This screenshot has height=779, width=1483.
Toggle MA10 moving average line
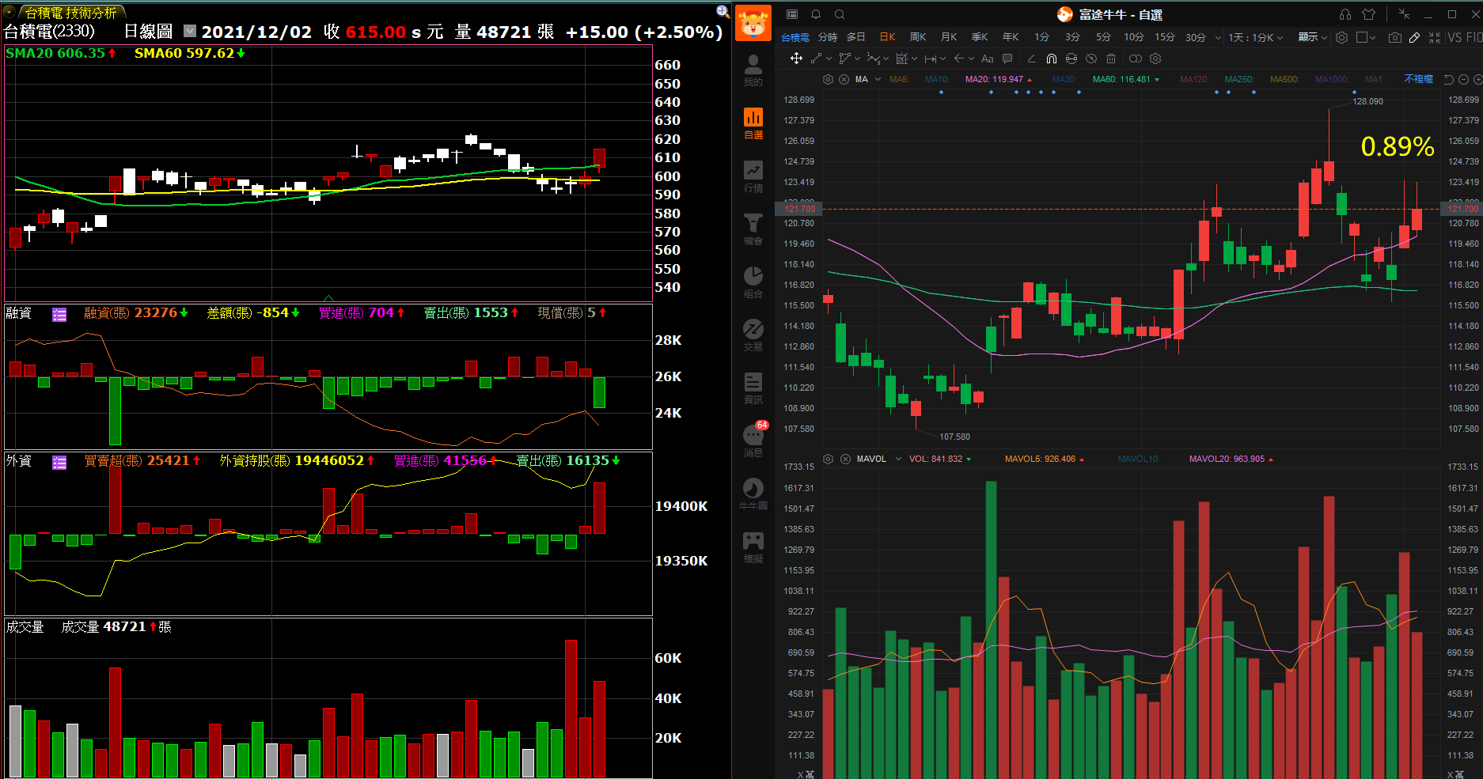936,79
